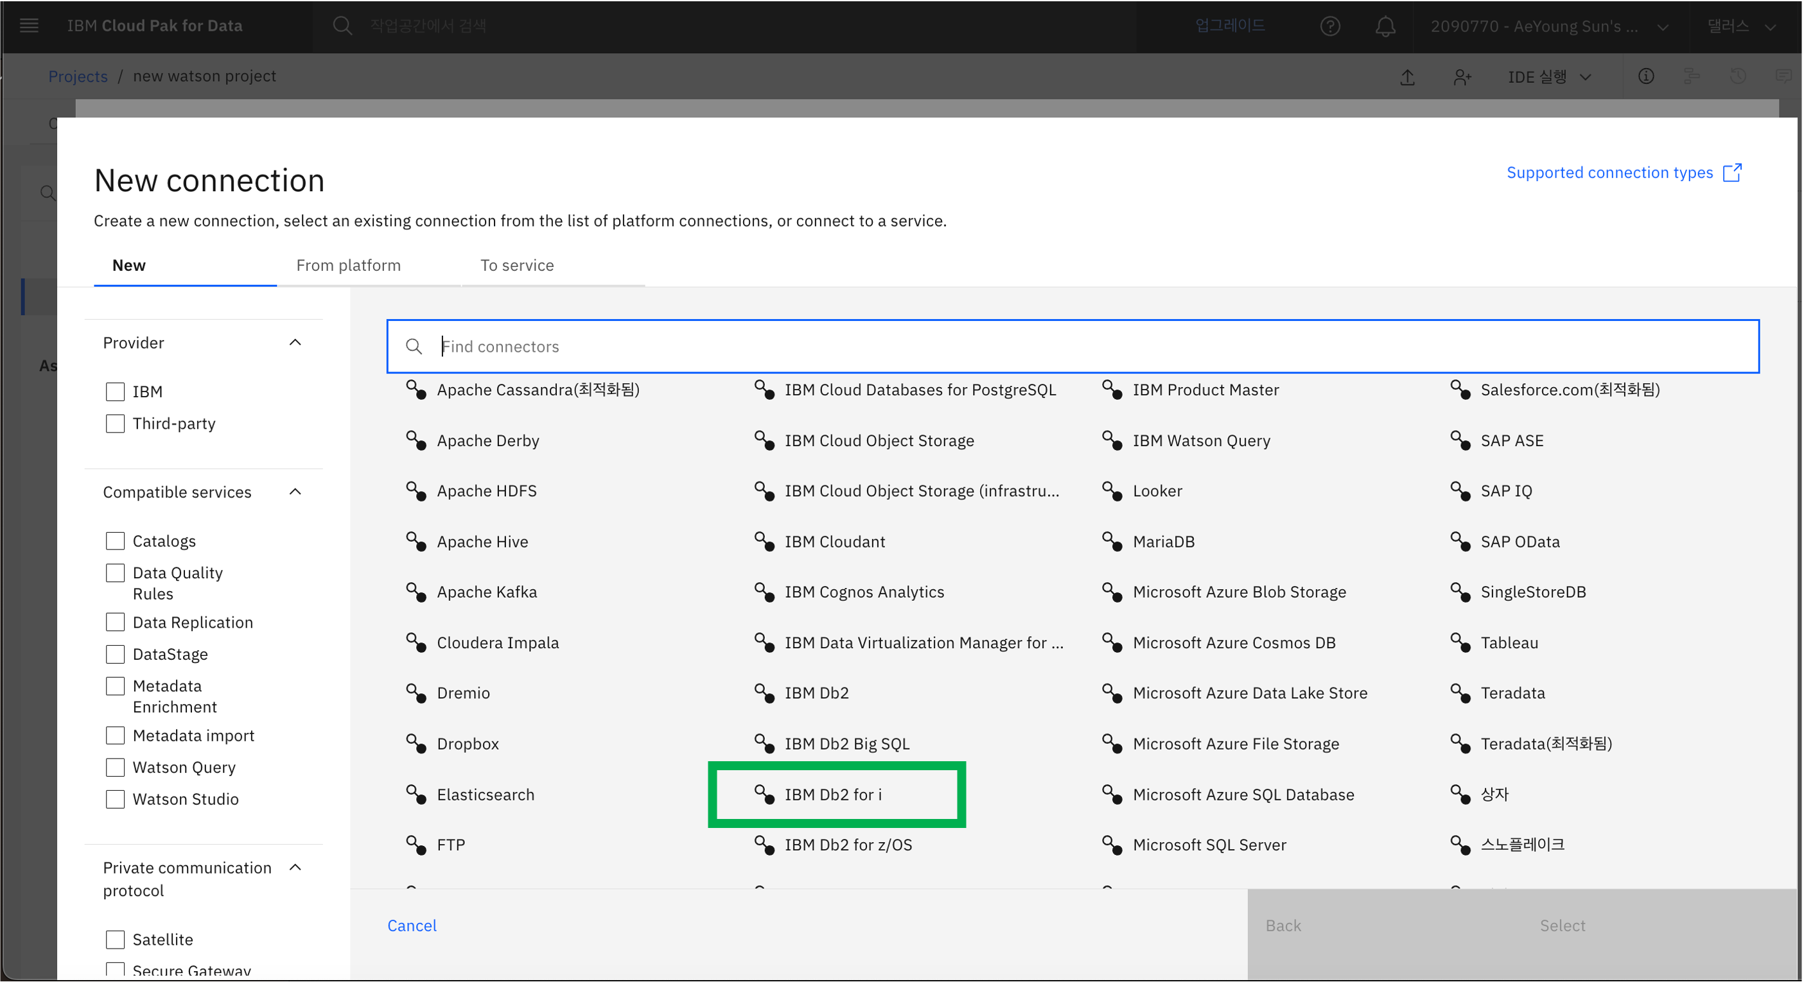This screenshot has height=982, width=1804.
Task: Click the notifications bell icon
Action: click(x=1385, y=26)
